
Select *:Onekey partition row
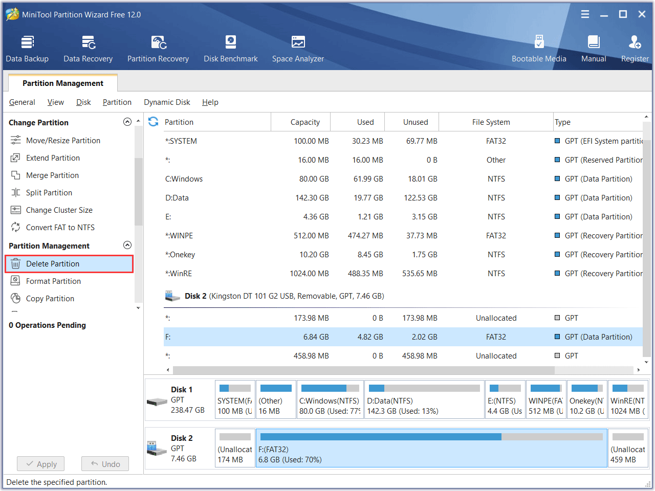403,255
